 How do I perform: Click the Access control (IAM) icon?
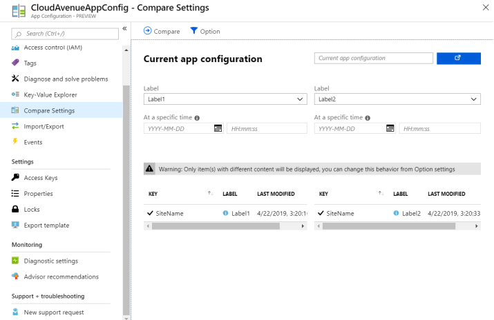(15, 48)
